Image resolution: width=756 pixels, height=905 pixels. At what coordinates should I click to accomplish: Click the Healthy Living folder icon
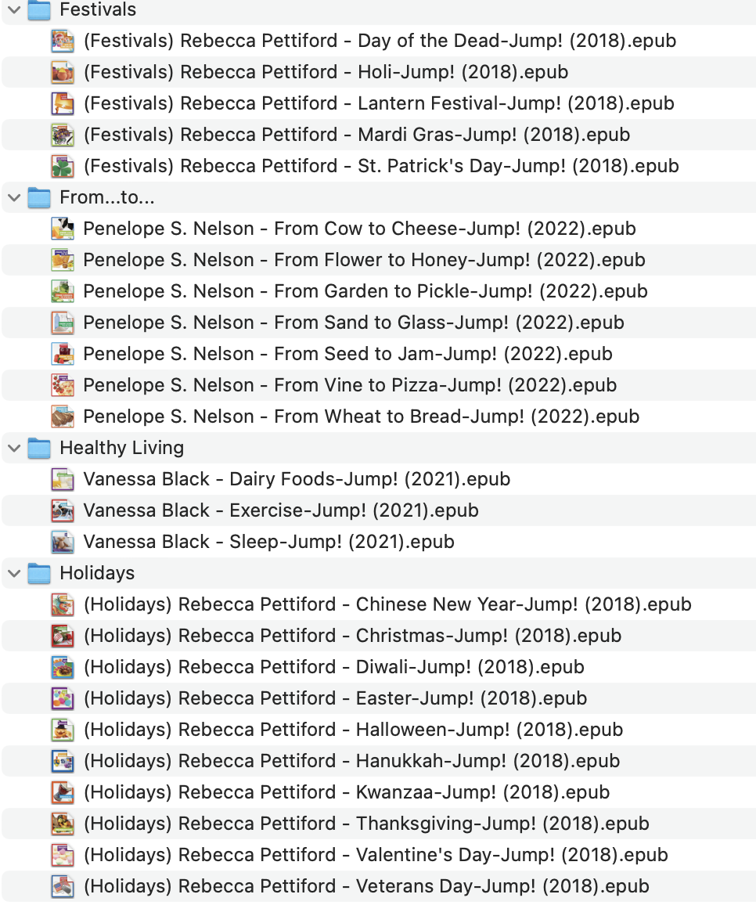click(x=39, y=448)
